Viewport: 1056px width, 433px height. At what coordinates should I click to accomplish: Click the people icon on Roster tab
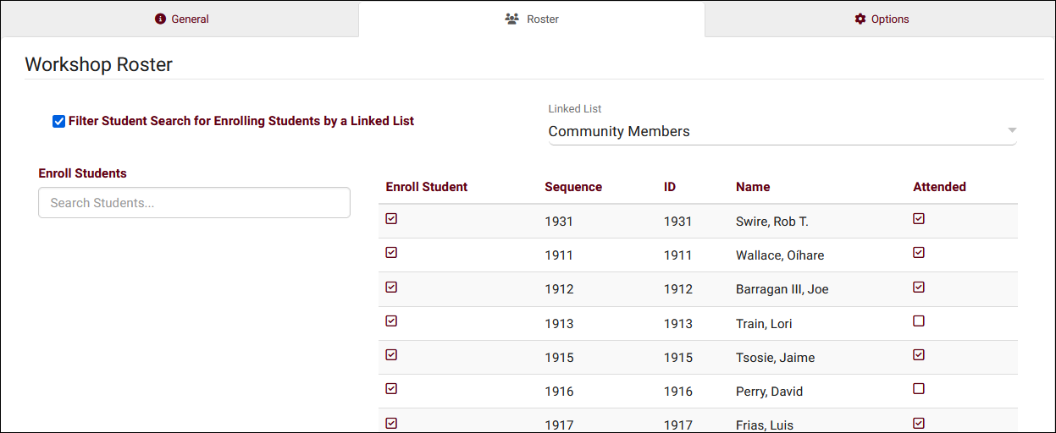pyautogui.click(x=511, y=19)
